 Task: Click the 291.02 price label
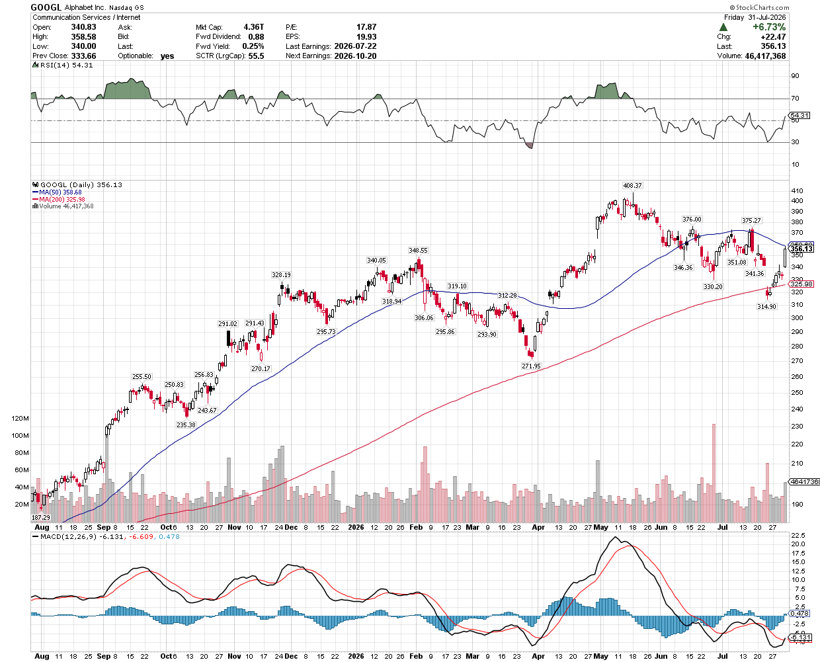point(227,324)
